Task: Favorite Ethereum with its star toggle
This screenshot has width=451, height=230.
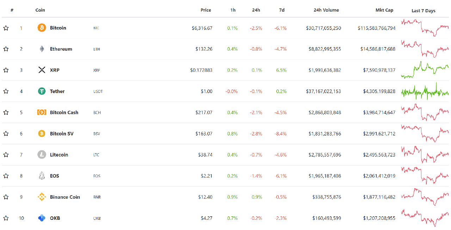Action: [6, 49]
